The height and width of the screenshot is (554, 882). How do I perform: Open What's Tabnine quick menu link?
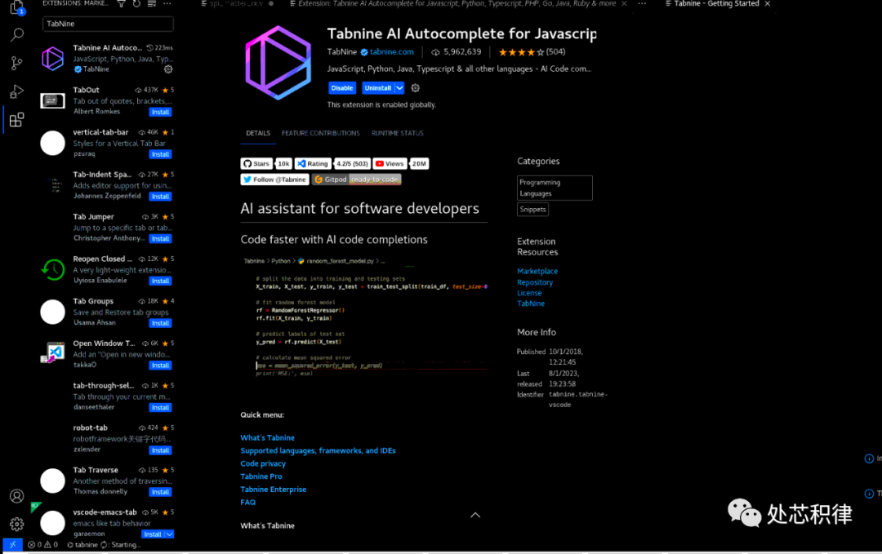[x=267, y=437]
